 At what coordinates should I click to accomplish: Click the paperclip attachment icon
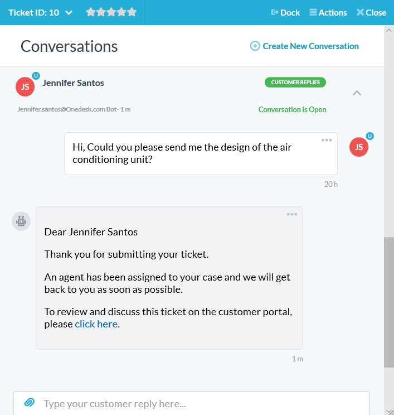coord(30,402)
